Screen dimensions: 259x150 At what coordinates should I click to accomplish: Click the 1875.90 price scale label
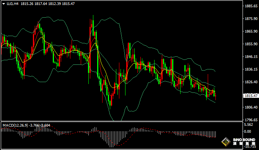tap(251, 19)
